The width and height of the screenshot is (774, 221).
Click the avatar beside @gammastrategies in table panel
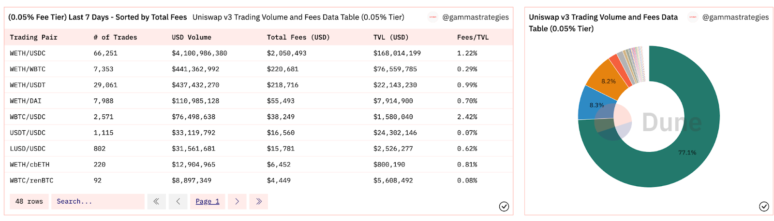pyautogui.click(x=433, y=17)
